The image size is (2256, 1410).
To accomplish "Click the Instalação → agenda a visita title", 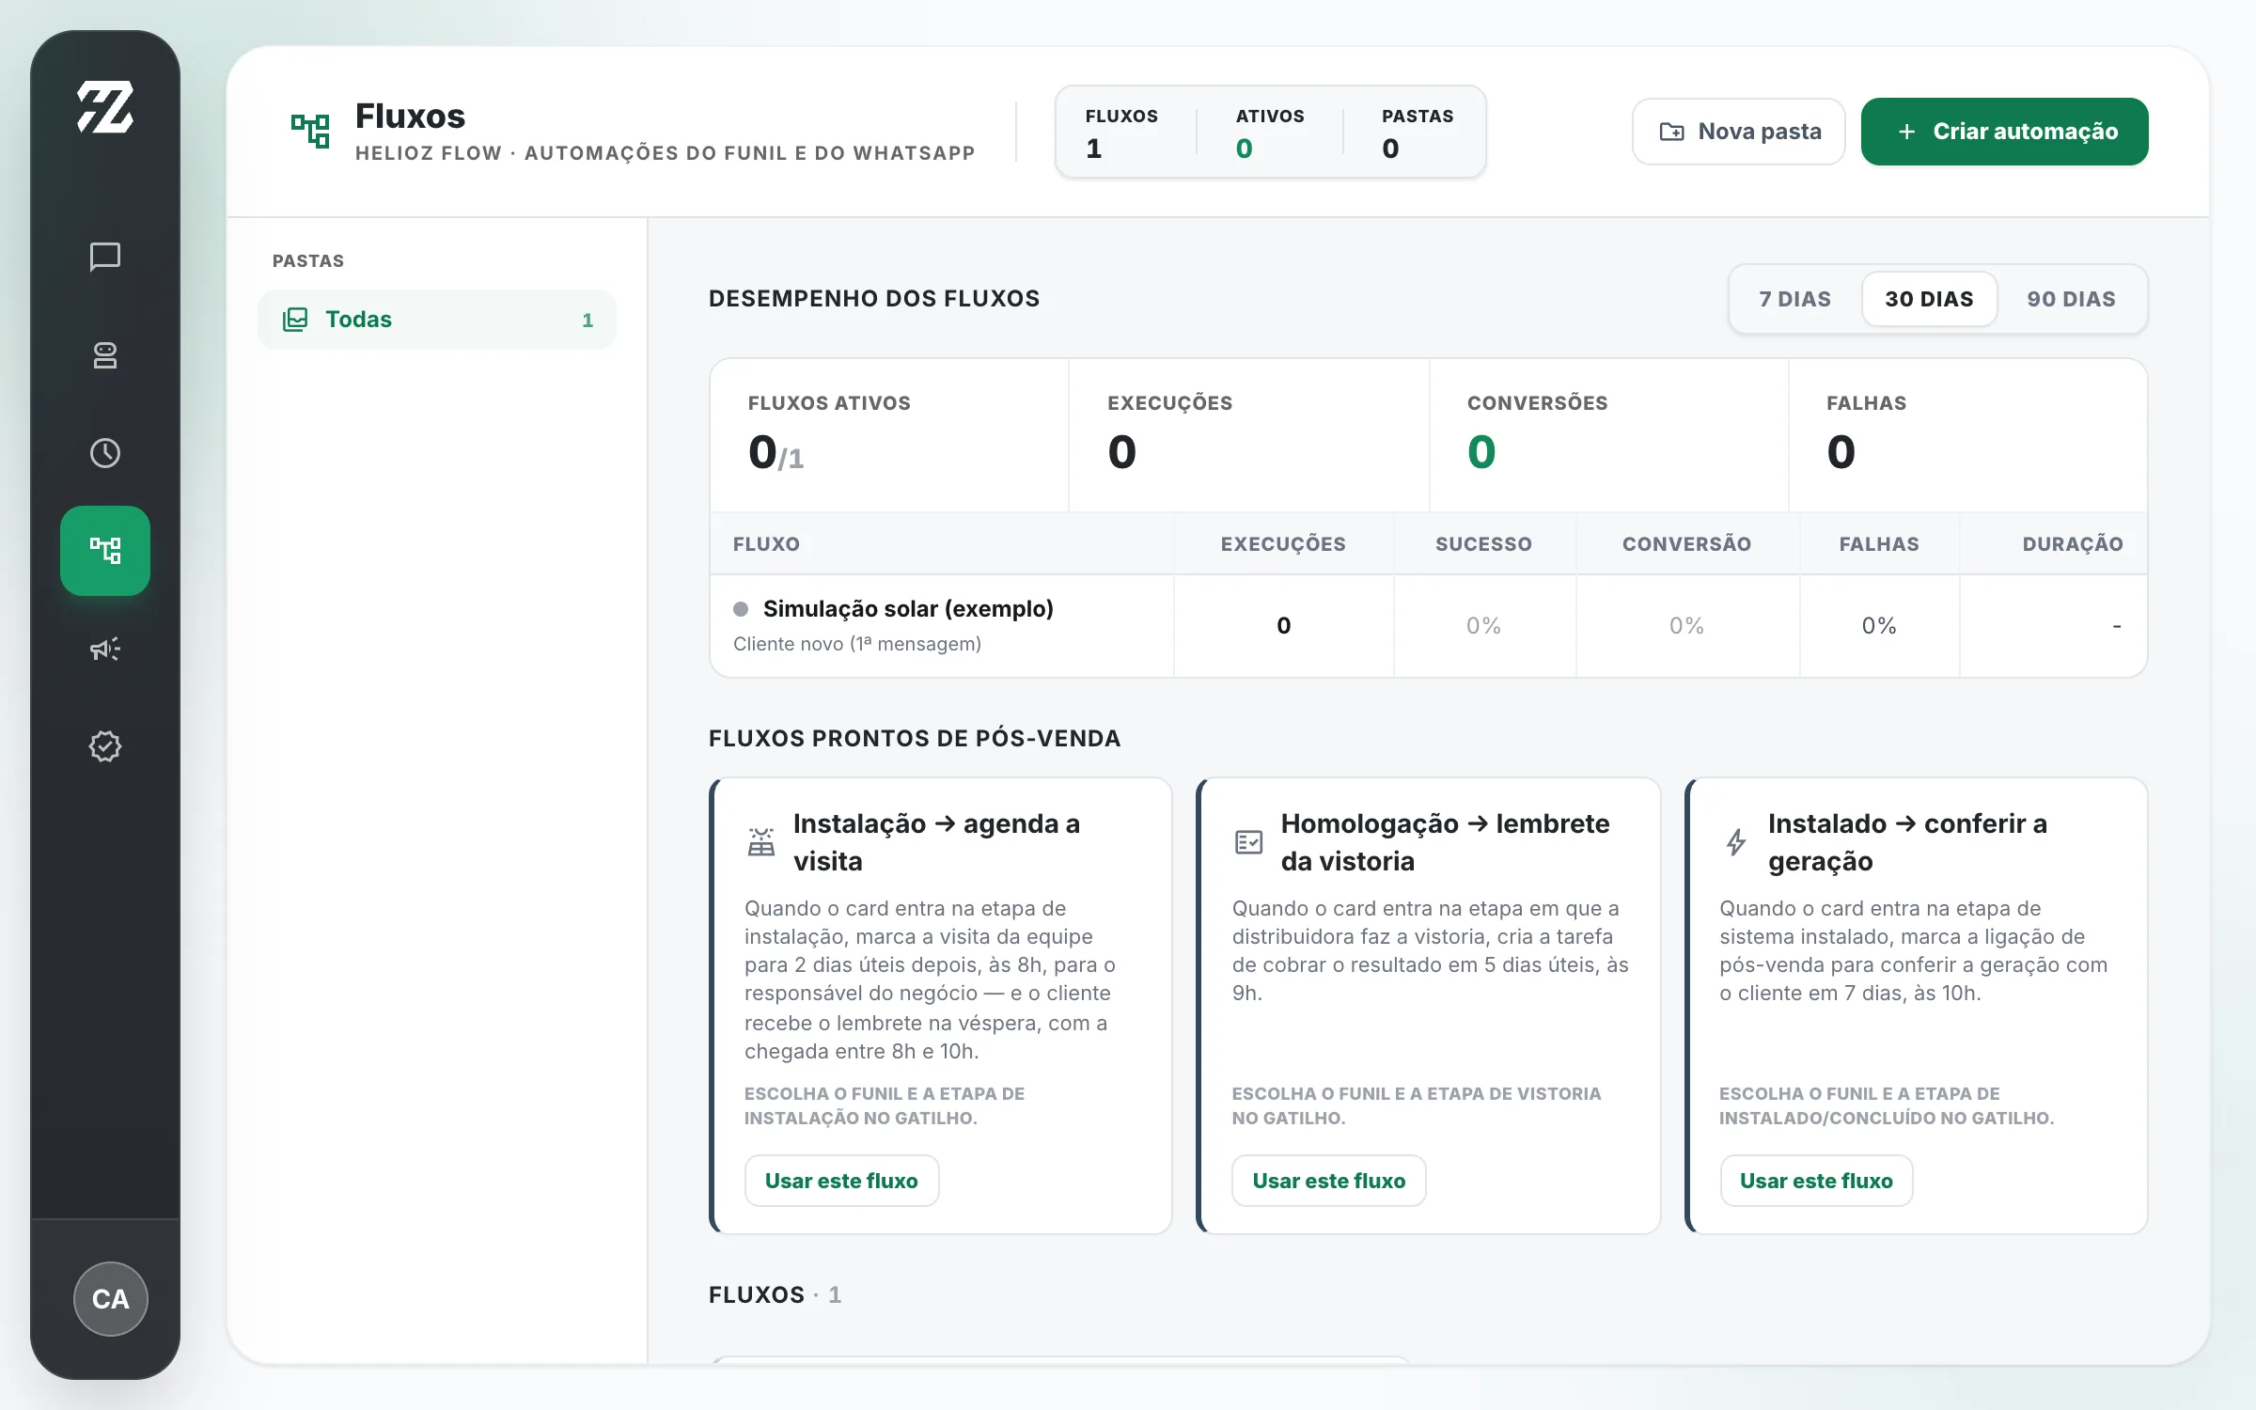I will [x=936, y=842].
